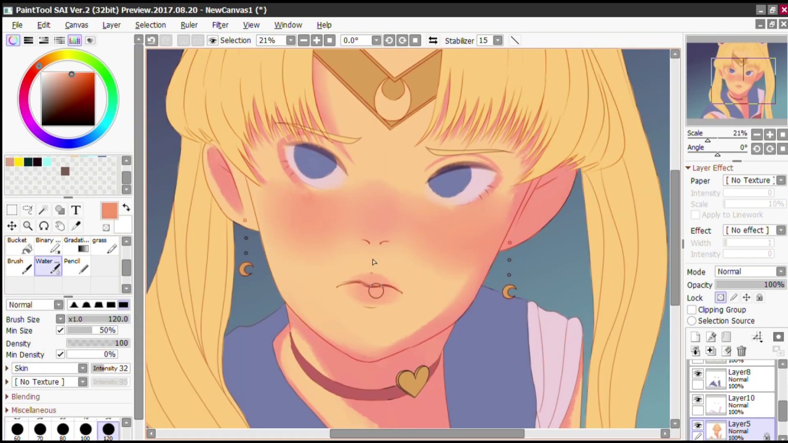Viewport: 788px width, 443px height.
Task: Toggle the Min Density checkbox
Action: click(60, 354)
